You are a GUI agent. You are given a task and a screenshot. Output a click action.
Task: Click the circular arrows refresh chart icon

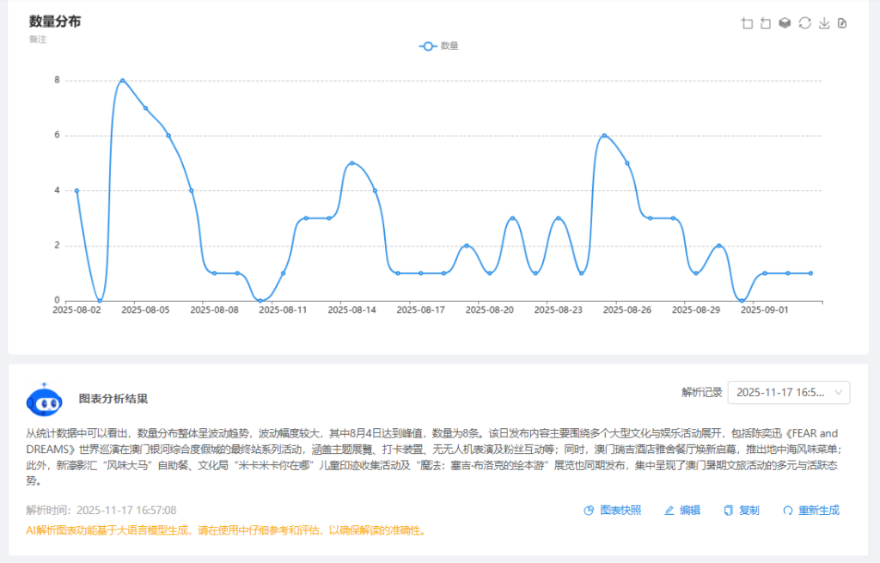tap(804, 23)
